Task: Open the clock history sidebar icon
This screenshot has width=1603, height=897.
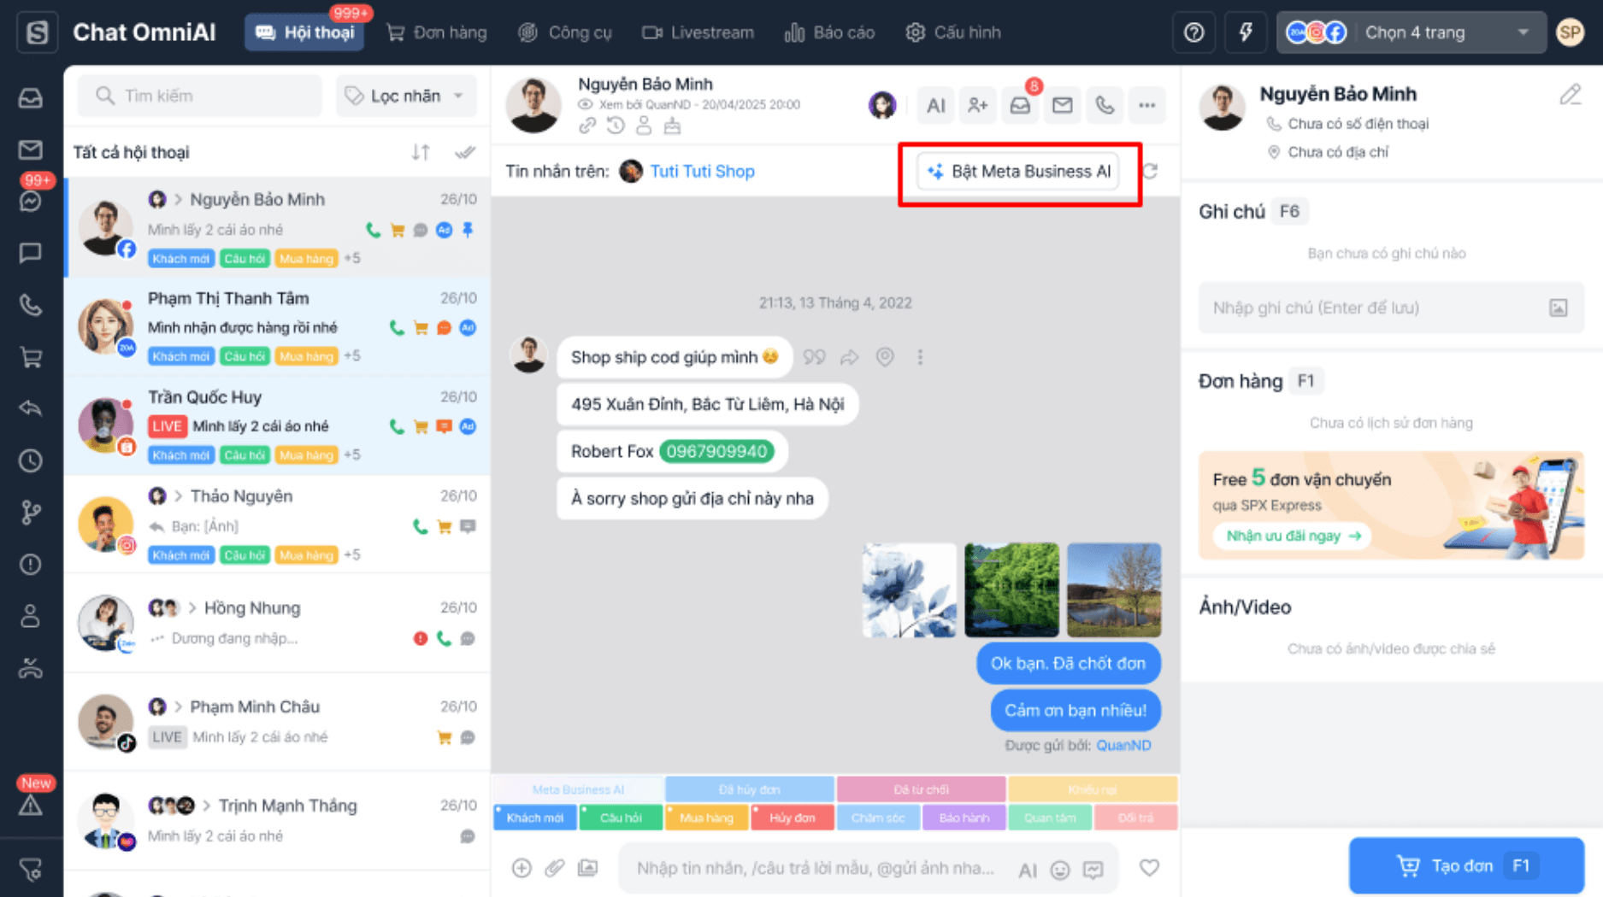Action: (31, 460)
